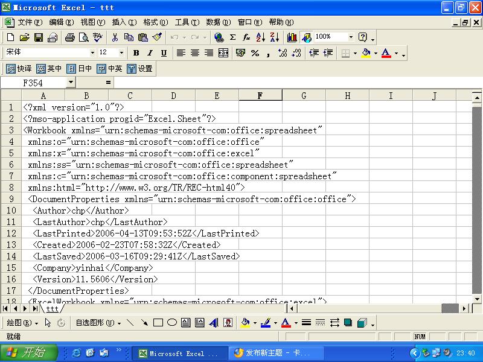Merge and center selected cells
Screen dimensions: 483x362
pos(223,53)
